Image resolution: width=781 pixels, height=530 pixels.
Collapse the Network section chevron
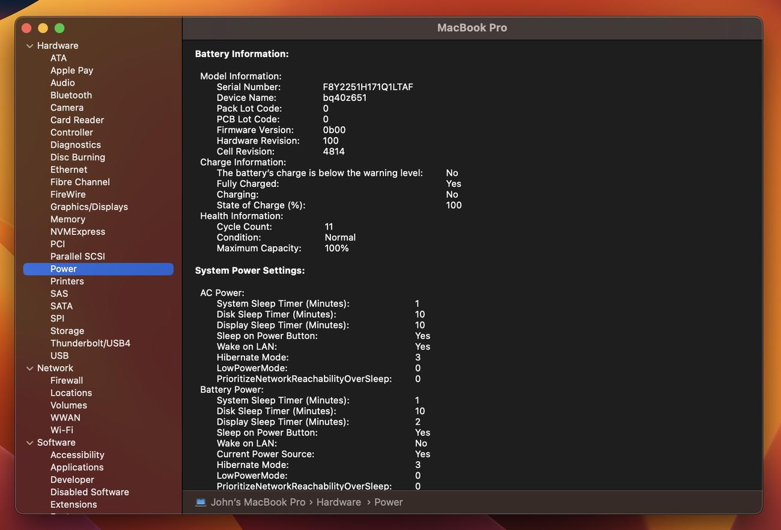29,368
